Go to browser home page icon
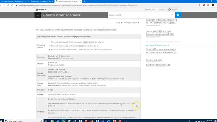The height and width of the screenshot is (122, 217). (x=12, y=5)
